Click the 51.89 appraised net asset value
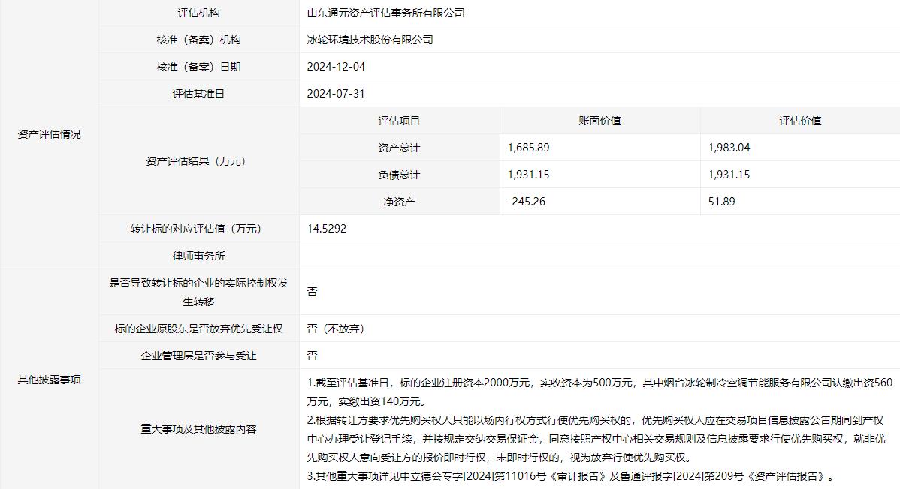The width and height of the screenshot is (900, 489). point(721,201)
